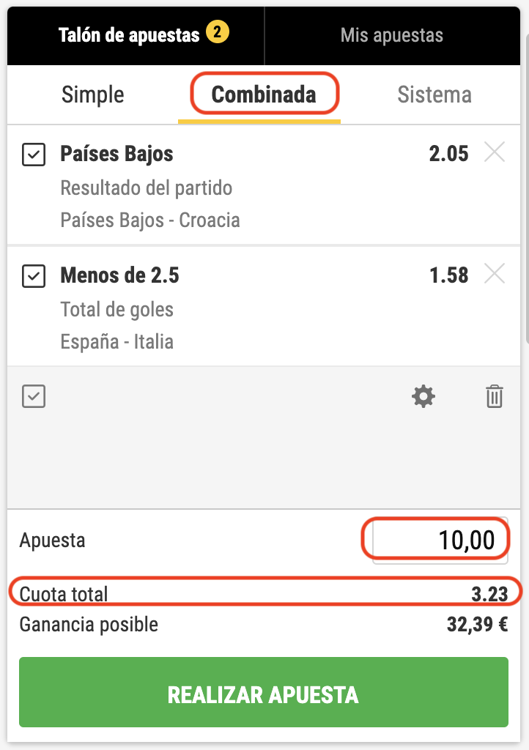This screenshot has height=750, width=529.
Task: Click the 2.05 odds value
Action: click(448, 154)
